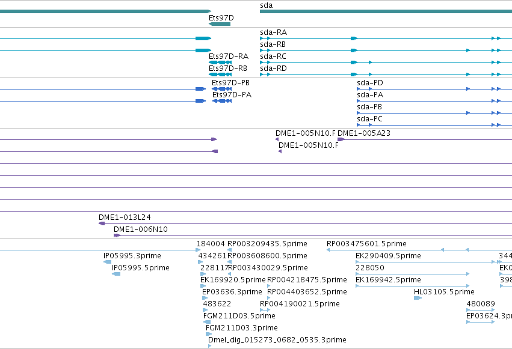Image resolution: width=512 pixels, height=349 pixels.
Task: Pick the sda-RD transcript label
Action: tap(273, 68)
